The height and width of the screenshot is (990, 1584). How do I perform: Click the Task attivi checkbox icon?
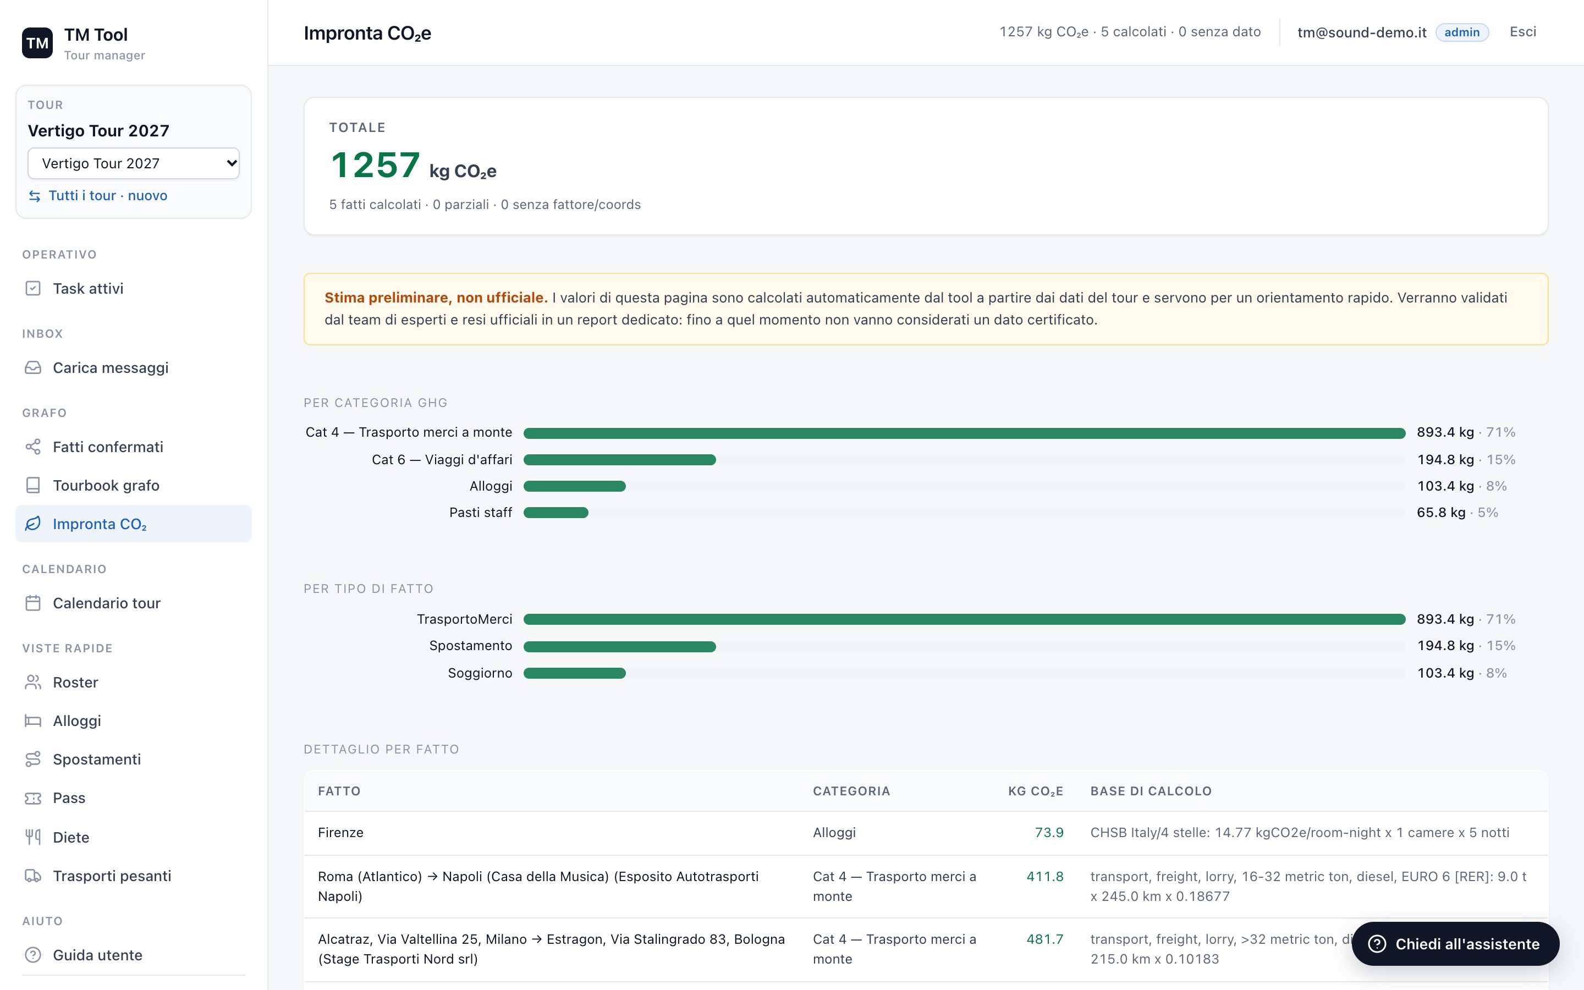[33, 289]
